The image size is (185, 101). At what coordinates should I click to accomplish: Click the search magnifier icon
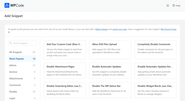[11, 43]
